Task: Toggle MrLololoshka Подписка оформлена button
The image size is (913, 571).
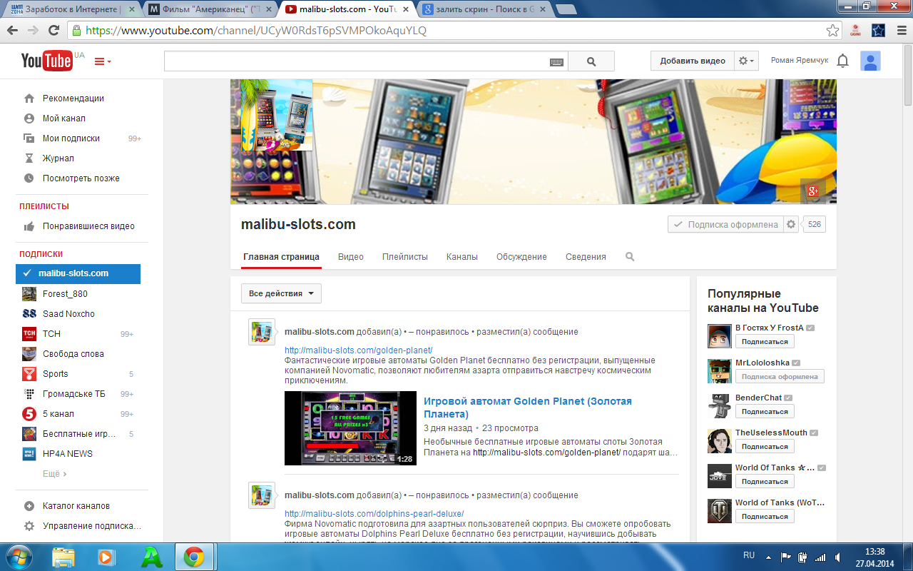Action: [x=780, y=376]
